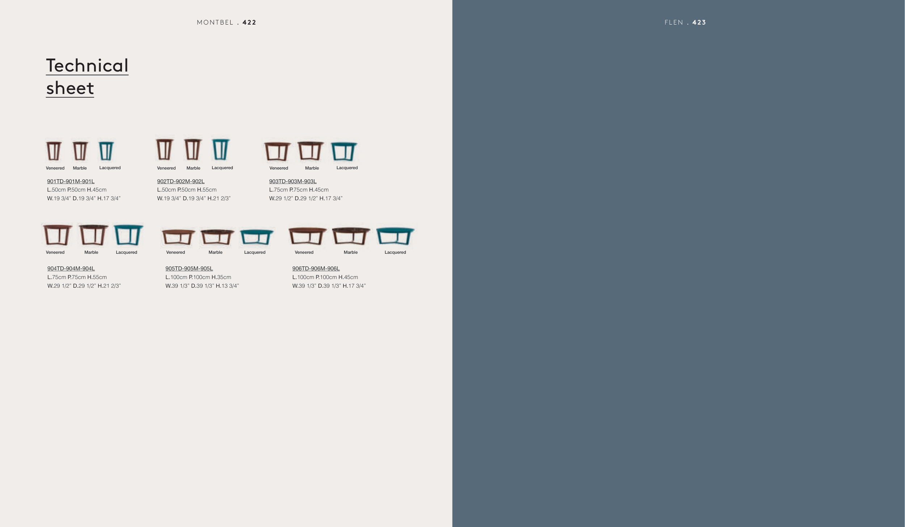905x527 pixels.
Task: Select the 904 veneered table image
Action: 57,235
